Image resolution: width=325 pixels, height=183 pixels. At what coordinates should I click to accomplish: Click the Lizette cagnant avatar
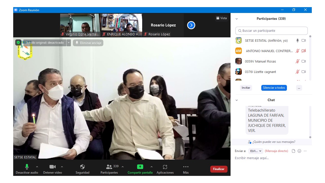click(x=238, y=72)
